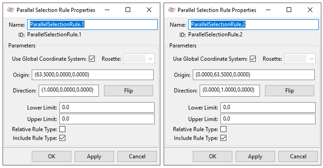Viewport: 323px width, 168px height.
Task: Click Origin field with (0.0000,63.5000,0.0000)
Action: (254, 75)
